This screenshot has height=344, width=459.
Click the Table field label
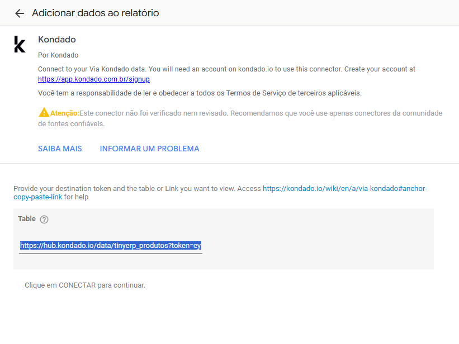point(27,219)
